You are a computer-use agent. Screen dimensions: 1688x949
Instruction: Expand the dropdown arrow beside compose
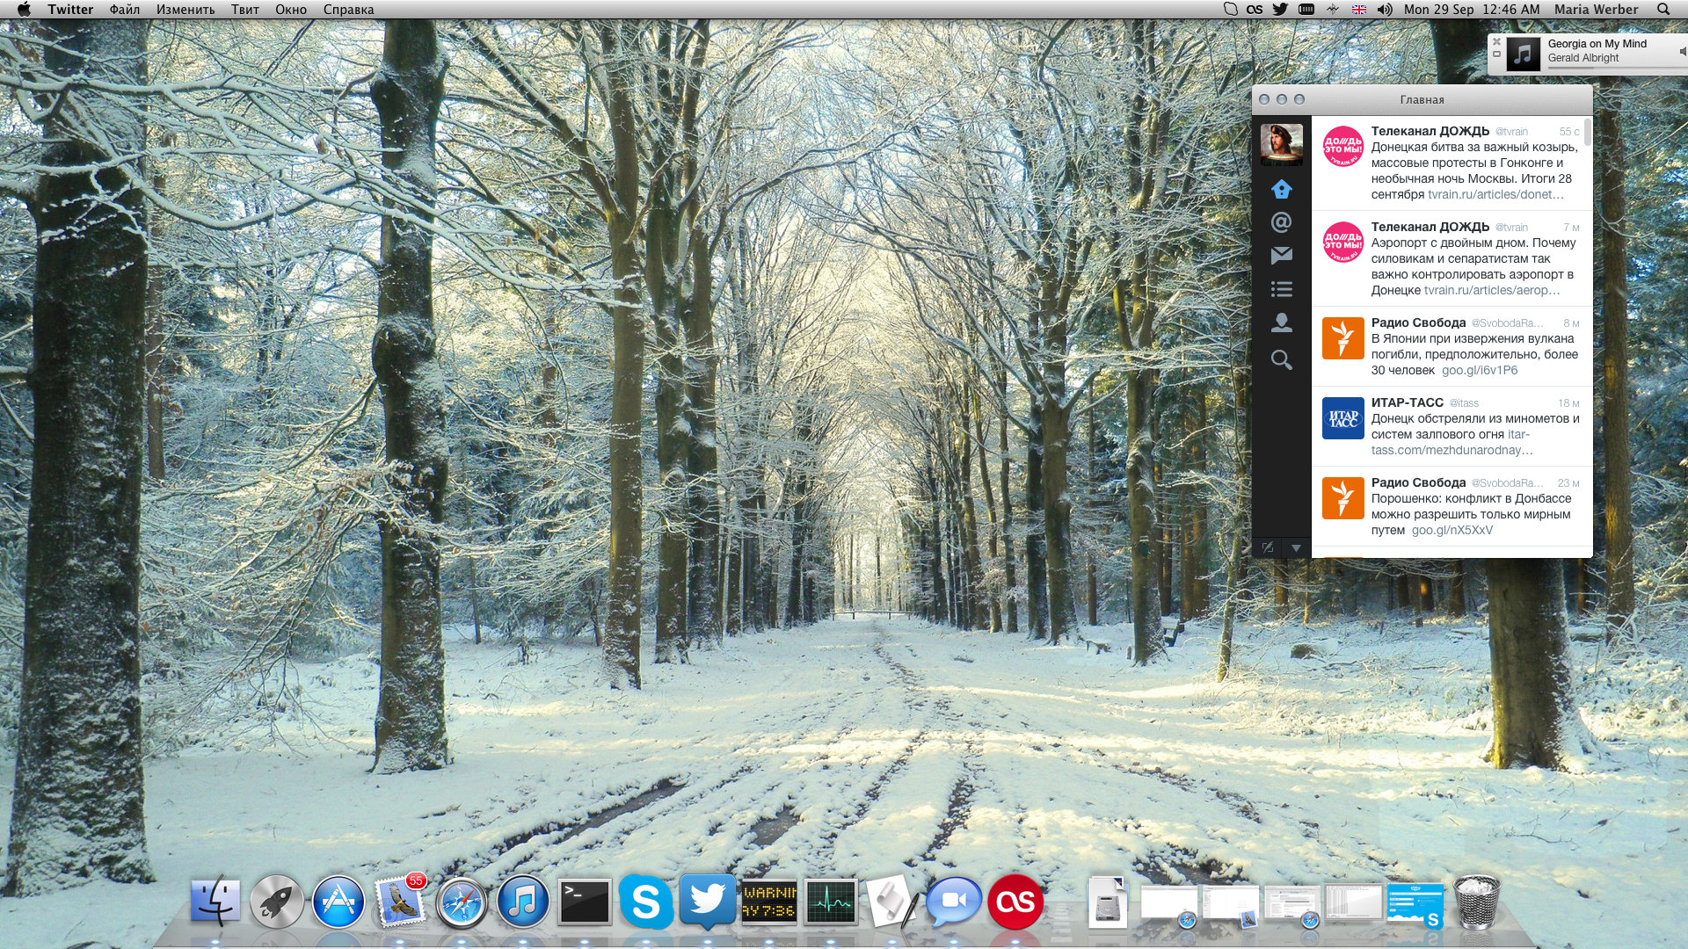[1296, 547]
